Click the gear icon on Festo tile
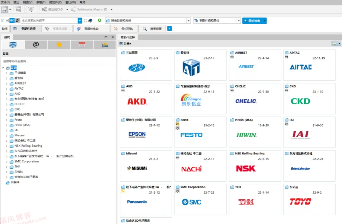This screenshot has height=224, width=342. point(178,128)
